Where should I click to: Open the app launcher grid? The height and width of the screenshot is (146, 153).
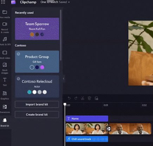pyautogui.click(x=3, y=2)
